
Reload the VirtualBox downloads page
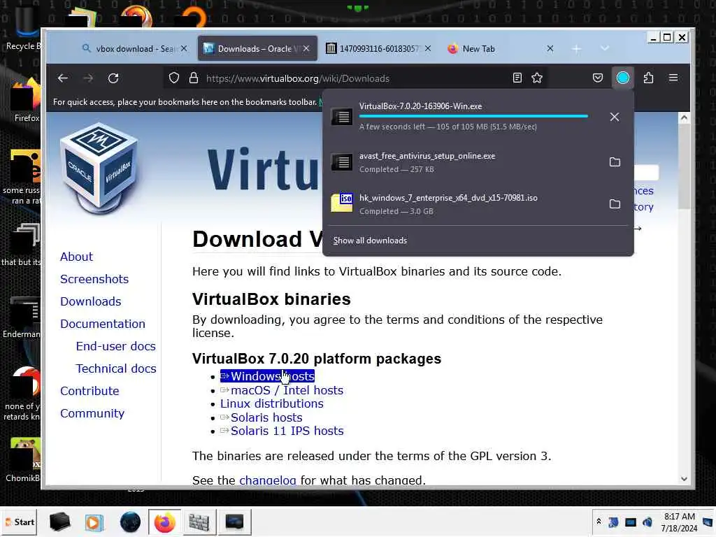coord(113,78)
